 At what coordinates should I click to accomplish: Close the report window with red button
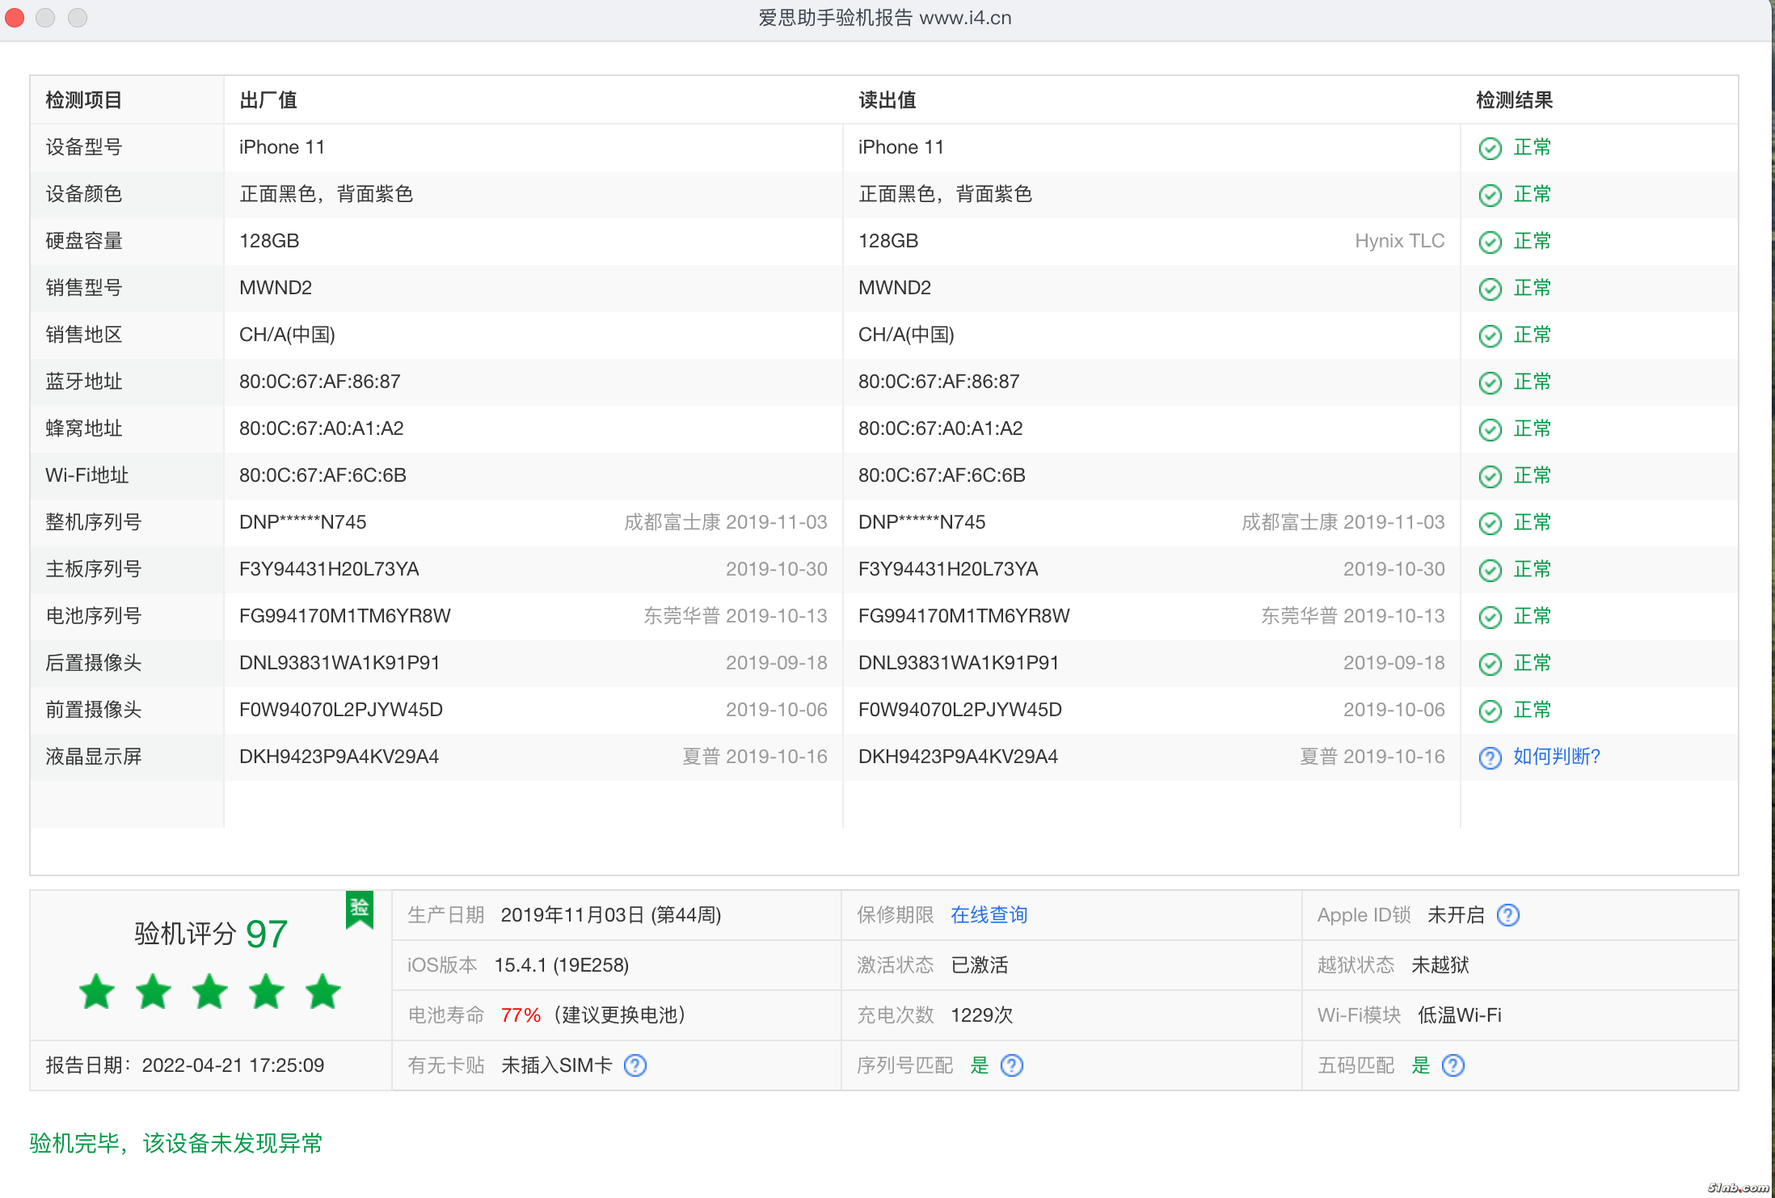coord(15,17)
